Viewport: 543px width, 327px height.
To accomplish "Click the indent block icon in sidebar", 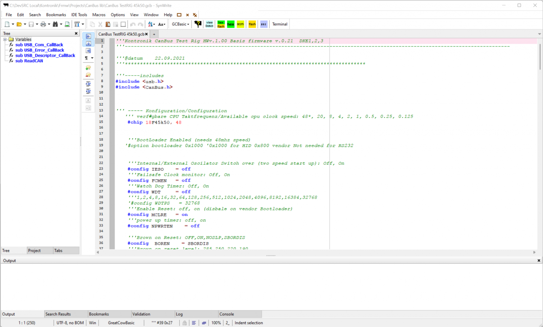I will (x=88, y=84).
